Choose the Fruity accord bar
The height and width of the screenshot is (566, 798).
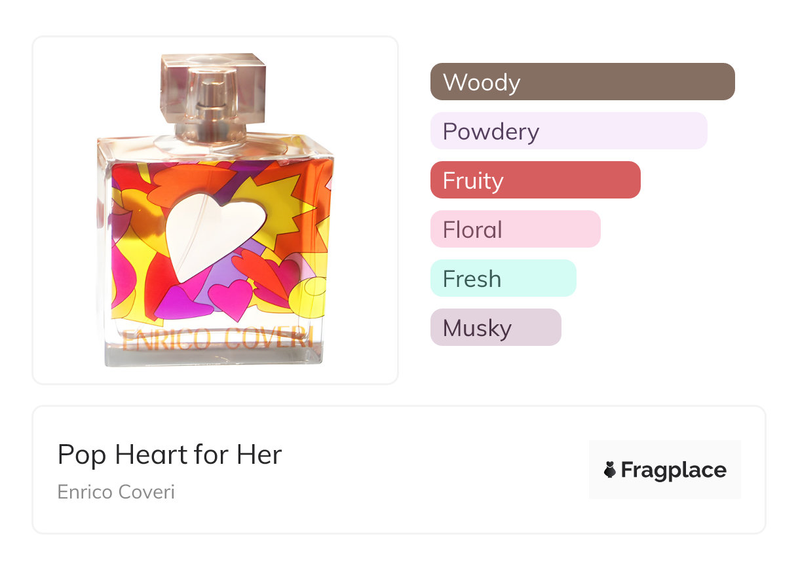pos(535,180)
